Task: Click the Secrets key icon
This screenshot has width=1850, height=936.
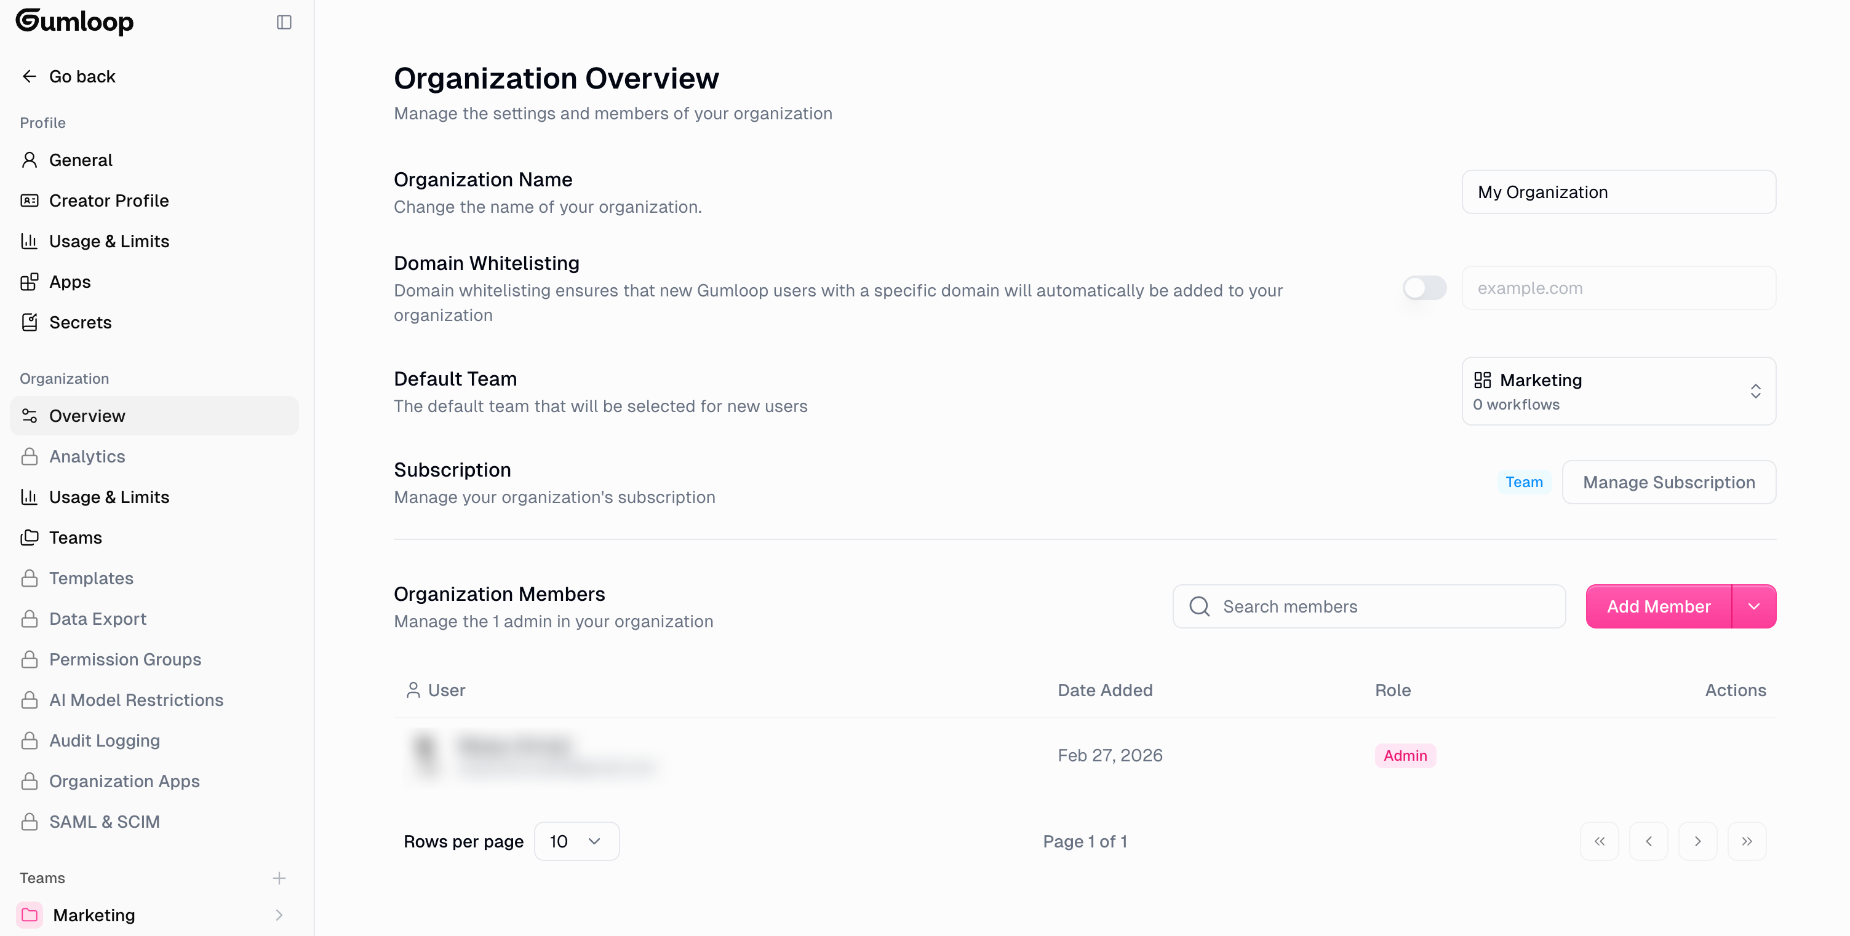Action: coord(30,322)
